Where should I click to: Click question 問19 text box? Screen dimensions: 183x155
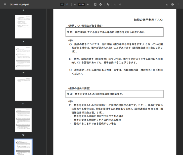pos(114,32)
